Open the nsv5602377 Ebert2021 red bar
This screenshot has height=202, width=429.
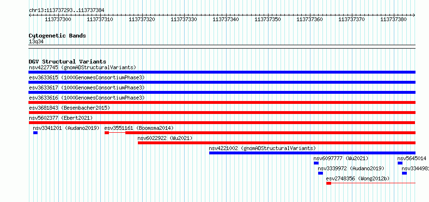(x=222, y=123)
